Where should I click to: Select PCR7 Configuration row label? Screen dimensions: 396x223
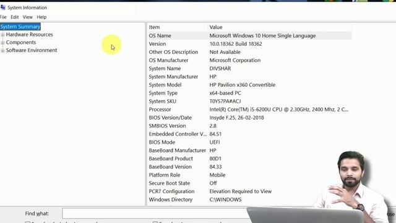click(x=171, y=191)
